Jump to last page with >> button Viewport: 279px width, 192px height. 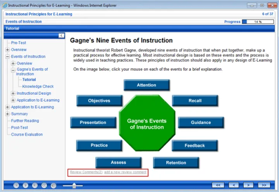[x=264, y=185]
